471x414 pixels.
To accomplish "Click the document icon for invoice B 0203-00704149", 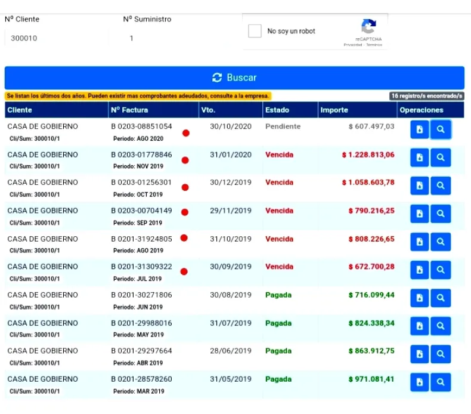I will 419,214.
